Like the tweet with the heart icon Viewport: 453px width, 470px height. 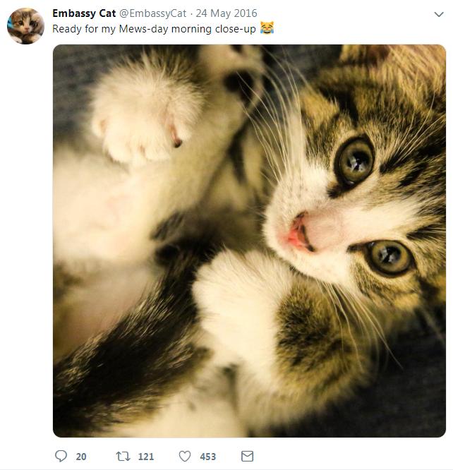[x=185, y=456]
